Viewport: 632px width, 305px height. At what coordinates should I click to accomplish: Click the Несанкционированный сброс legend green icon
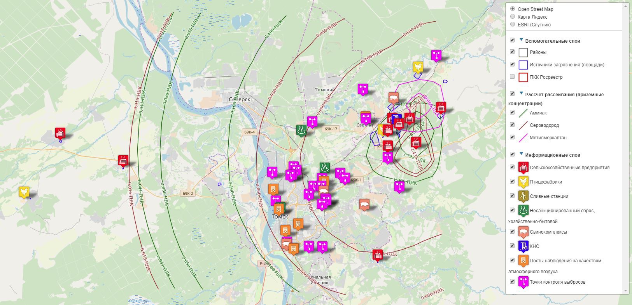click(x=523, y=211)
